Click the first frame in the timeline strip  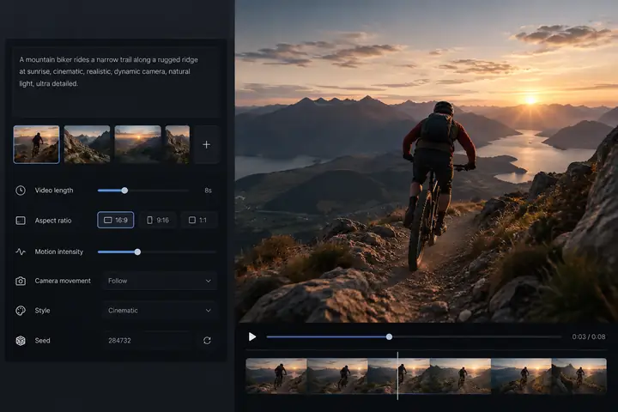276,376
